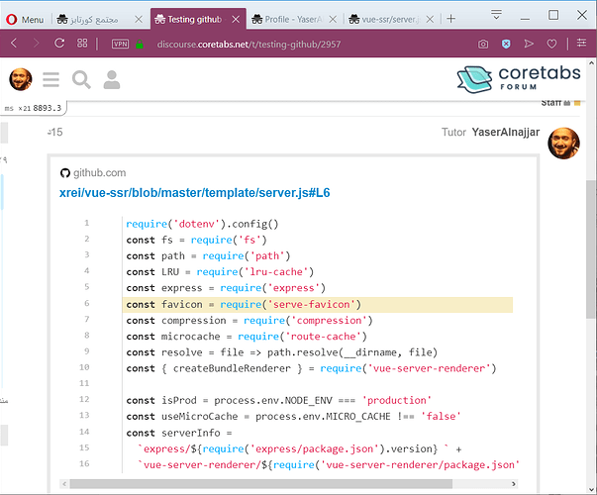
Task: Open a new tab with plus button
Action: click(x=450, y=19)
